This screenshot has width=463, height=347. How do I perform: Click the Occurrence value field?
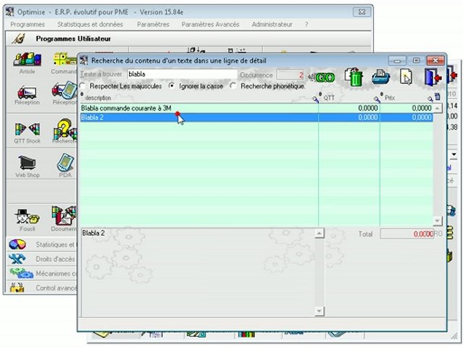coord(290,75)
